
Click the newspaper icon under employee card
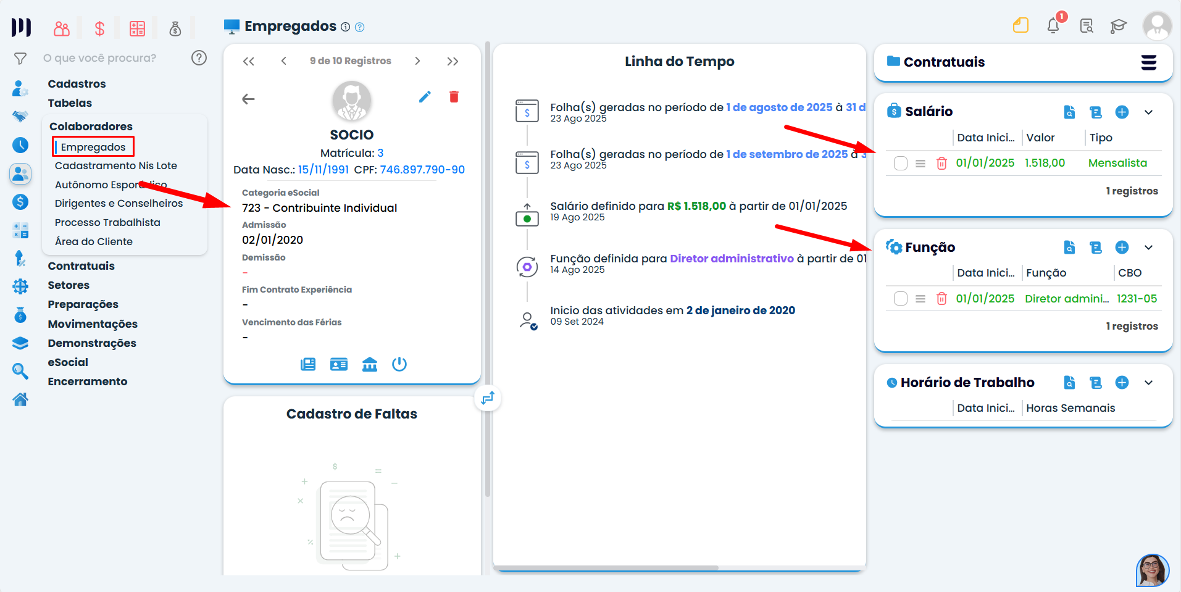[308, 364]
